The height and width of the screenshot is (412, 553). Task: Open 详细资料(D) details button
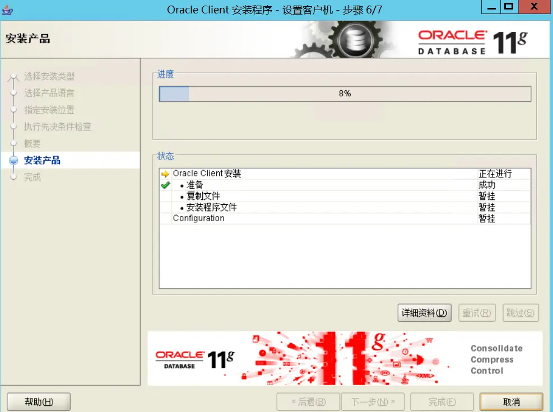(x=424, y=312)
